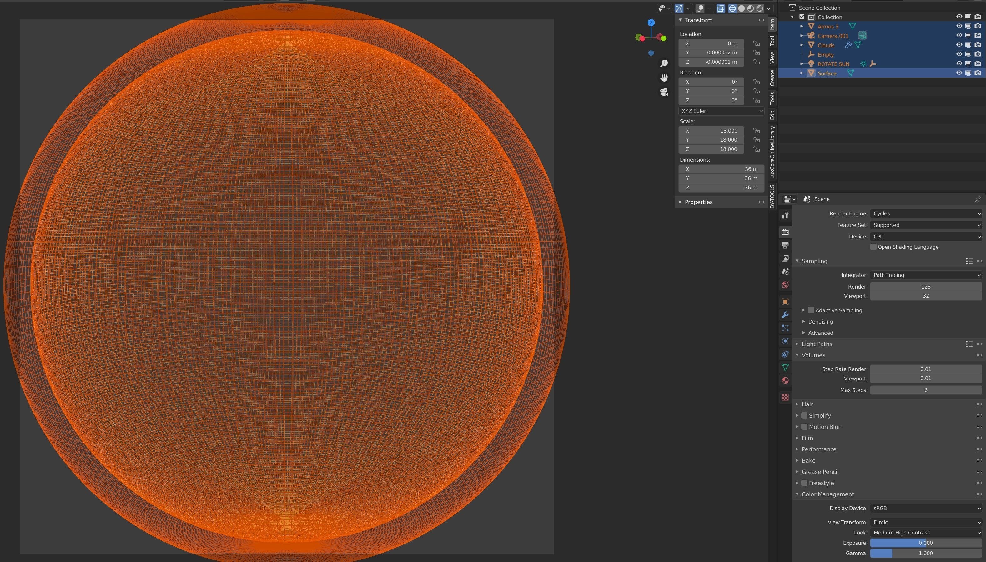Image resolution: width=986 pixels, height=562 pixels.
Task: Enable the Motion Blur checkbox
Action: click(805, 427)
